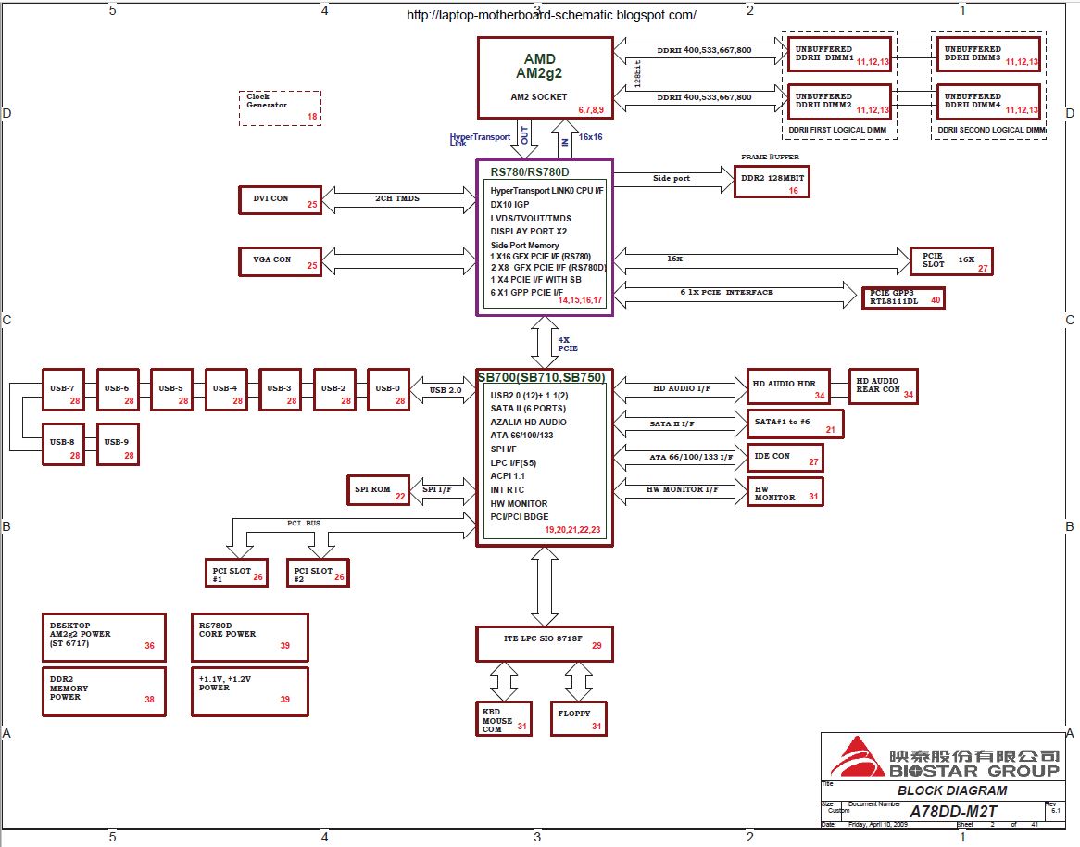
Task: Click the FLOPPY block
Action: [577, 716]
